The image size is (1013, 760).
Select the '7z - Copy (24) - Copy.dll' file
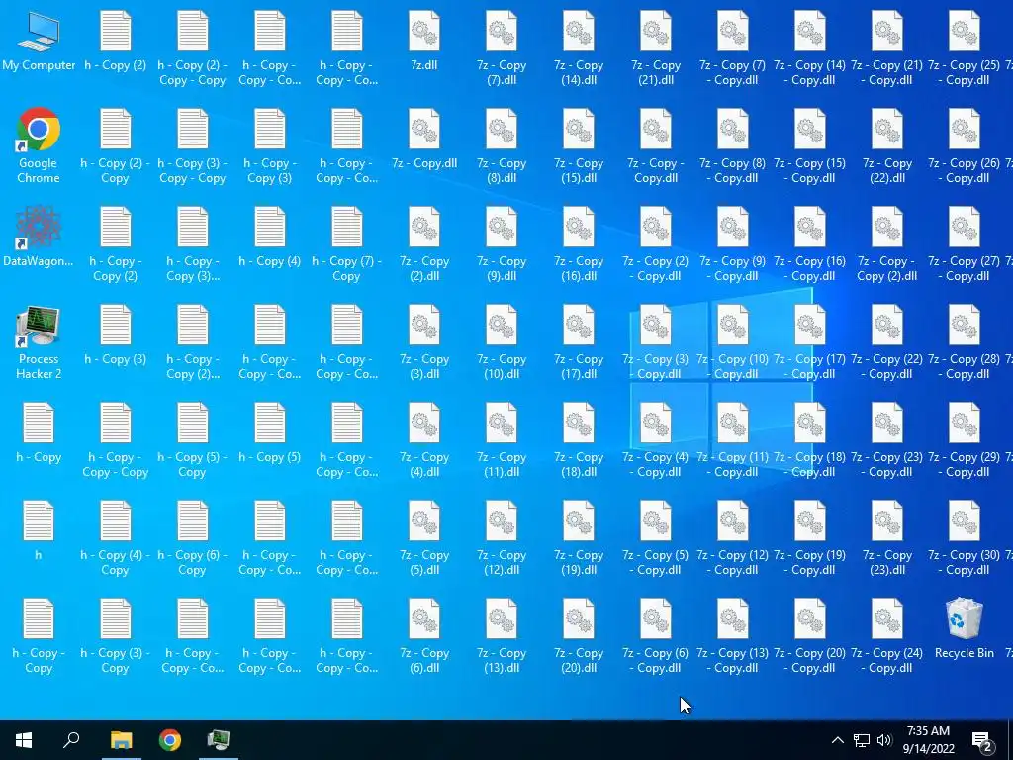(x=887, y=636)
